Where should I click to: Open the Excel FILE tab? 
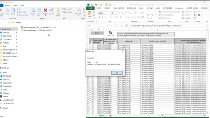coord(91,8)
